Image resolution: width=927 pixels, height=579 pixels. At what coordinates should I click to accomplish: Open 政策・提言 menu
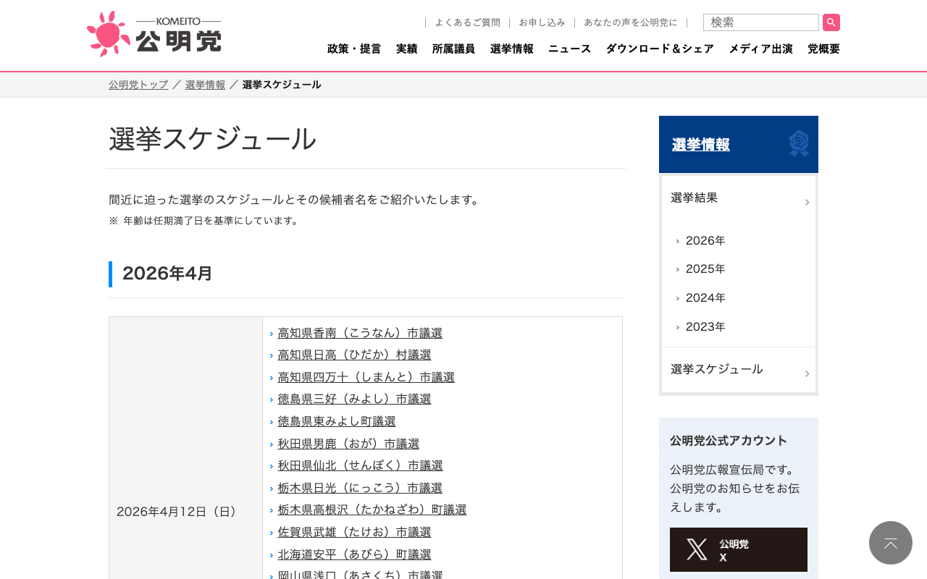pyautogui.click(x=354, y=49)
